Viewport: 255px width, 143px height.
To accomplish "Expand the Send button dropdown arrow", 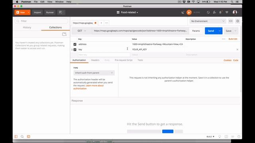I will 220,31.
